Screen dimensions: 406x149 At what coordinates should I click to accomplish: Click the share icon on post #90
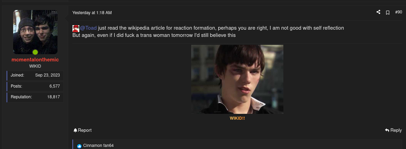(x=378, y=12)
